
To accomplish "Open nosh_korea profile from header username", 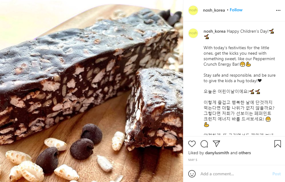I will (x=214, y=10).
